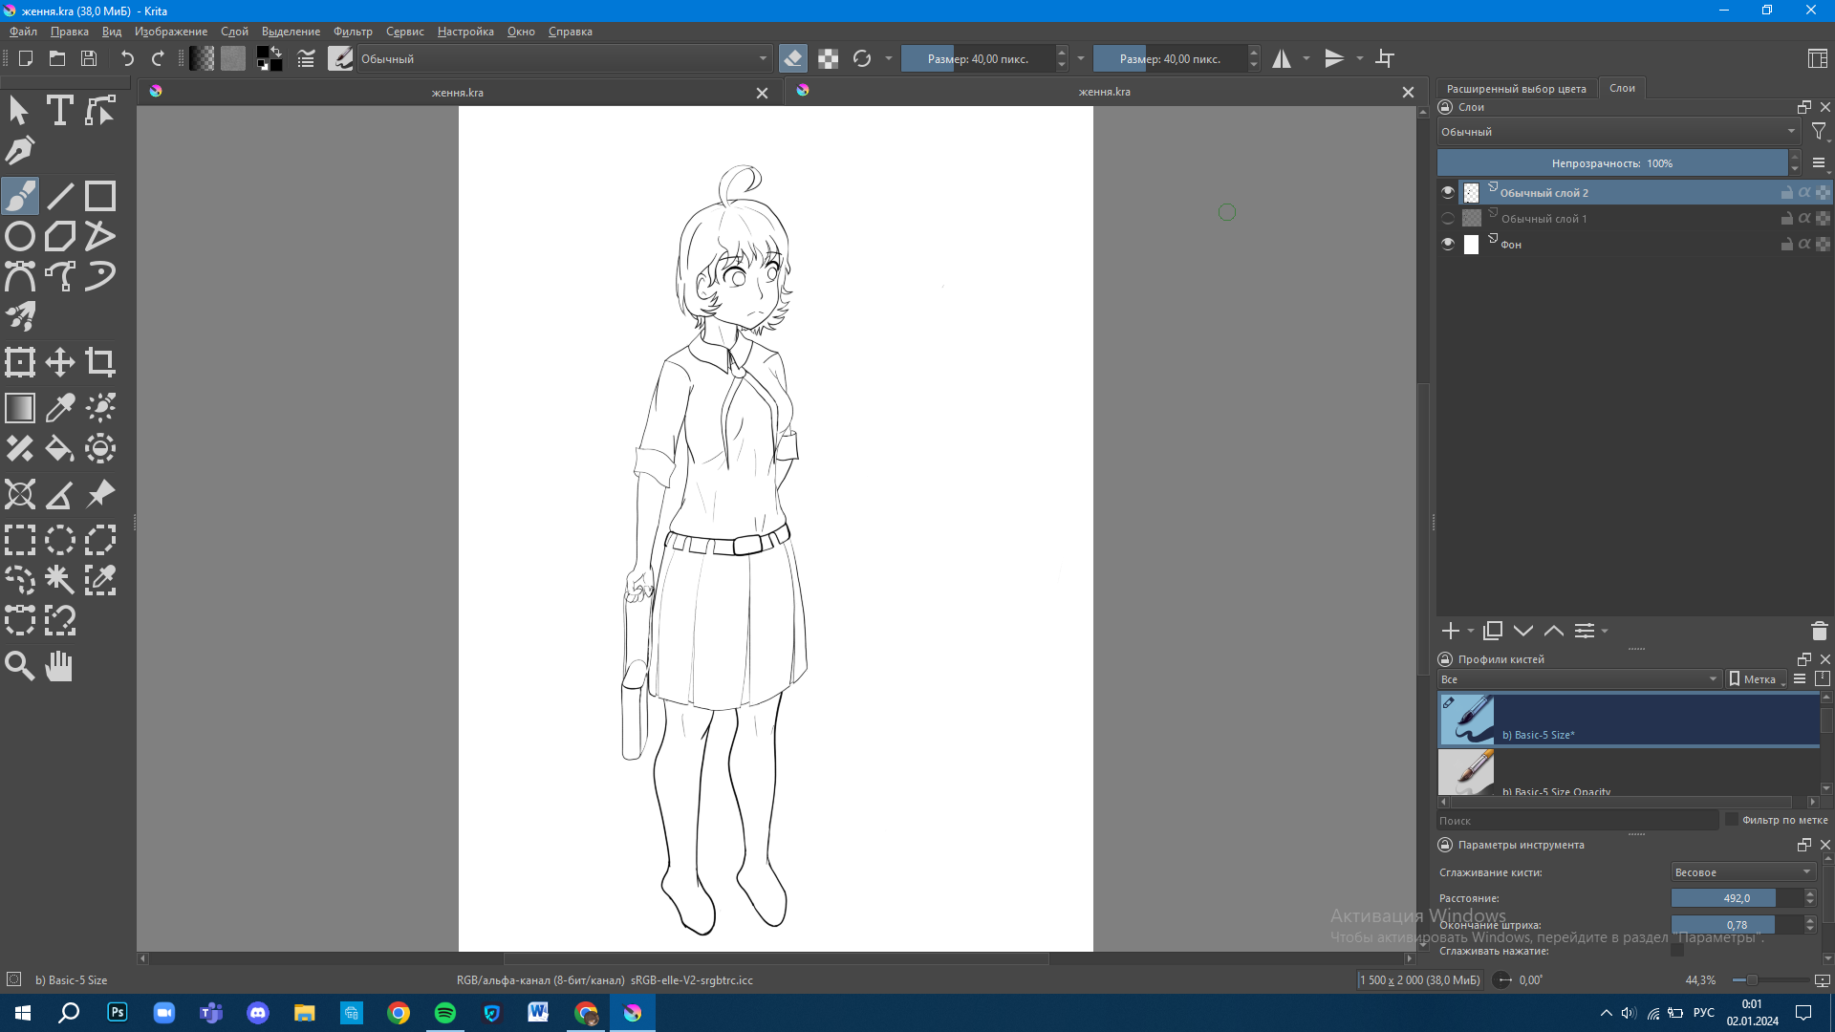Open brush preset tag Все dropdown
The width and height of the screenshot is (1835, 1032).
point(1579,679)
